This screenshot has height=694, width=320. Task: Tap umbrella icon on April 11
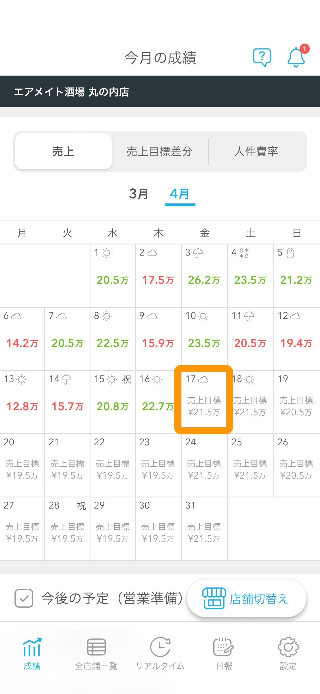(x=249, y=316)
